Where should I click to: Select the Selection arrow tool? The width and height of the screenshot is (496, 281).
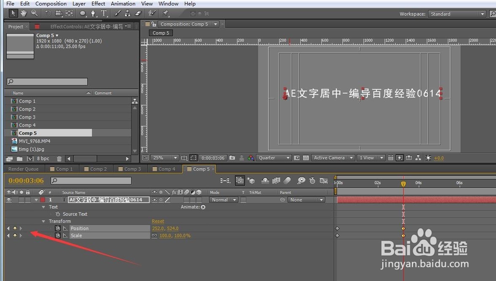point(13,13)
